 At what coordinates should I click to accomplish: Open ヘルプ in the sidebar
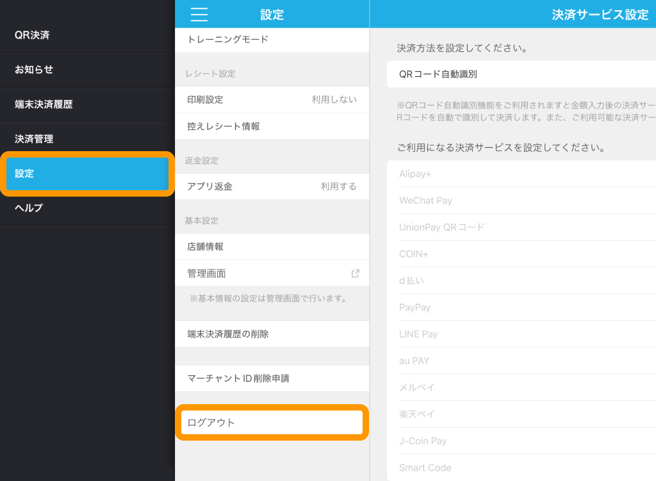[x=87, y=208]
